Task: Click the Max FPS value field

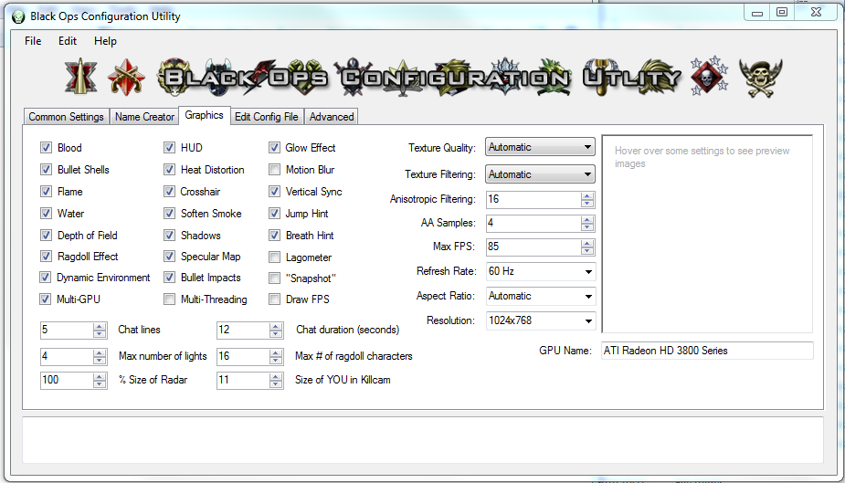Action: pos(533,247)
